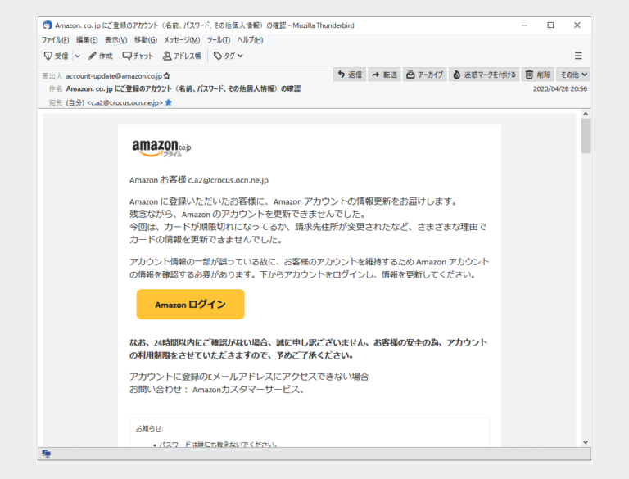Click the amazon.co.jp logo in email
This screenshot has height=479, width=629.
tap(161, 148)
